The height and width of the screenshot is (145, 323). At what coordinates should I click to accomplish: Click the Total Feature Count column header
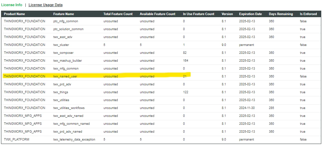[118, 14]
